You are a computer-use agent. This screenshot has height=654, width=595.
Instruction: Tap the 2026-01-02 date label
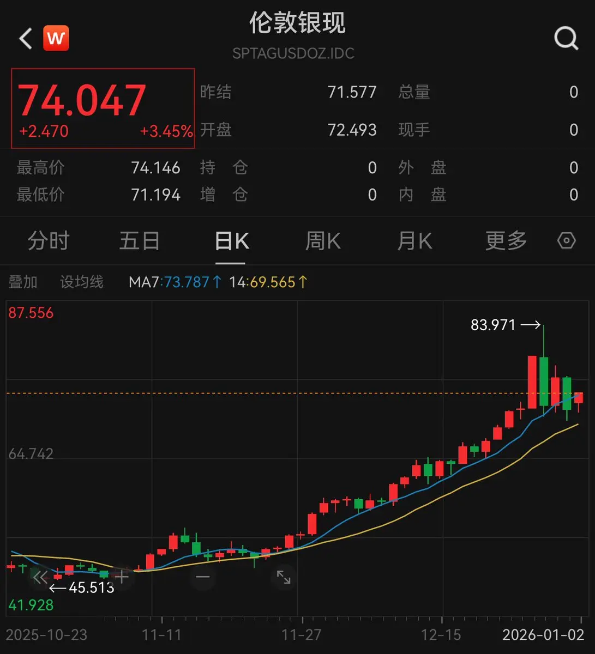(543, 635)
